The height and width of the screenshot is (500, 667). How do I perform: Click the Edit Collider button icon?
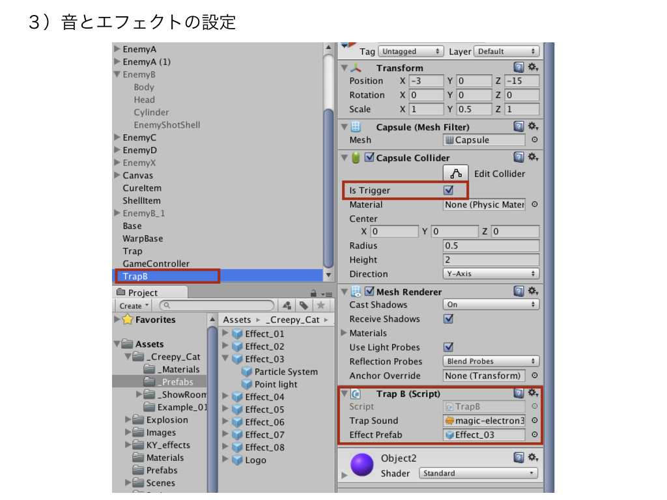455,173
